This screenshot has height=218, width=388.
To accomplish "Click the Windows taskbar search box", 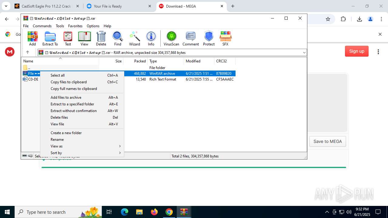I will (x=58, y=212).
